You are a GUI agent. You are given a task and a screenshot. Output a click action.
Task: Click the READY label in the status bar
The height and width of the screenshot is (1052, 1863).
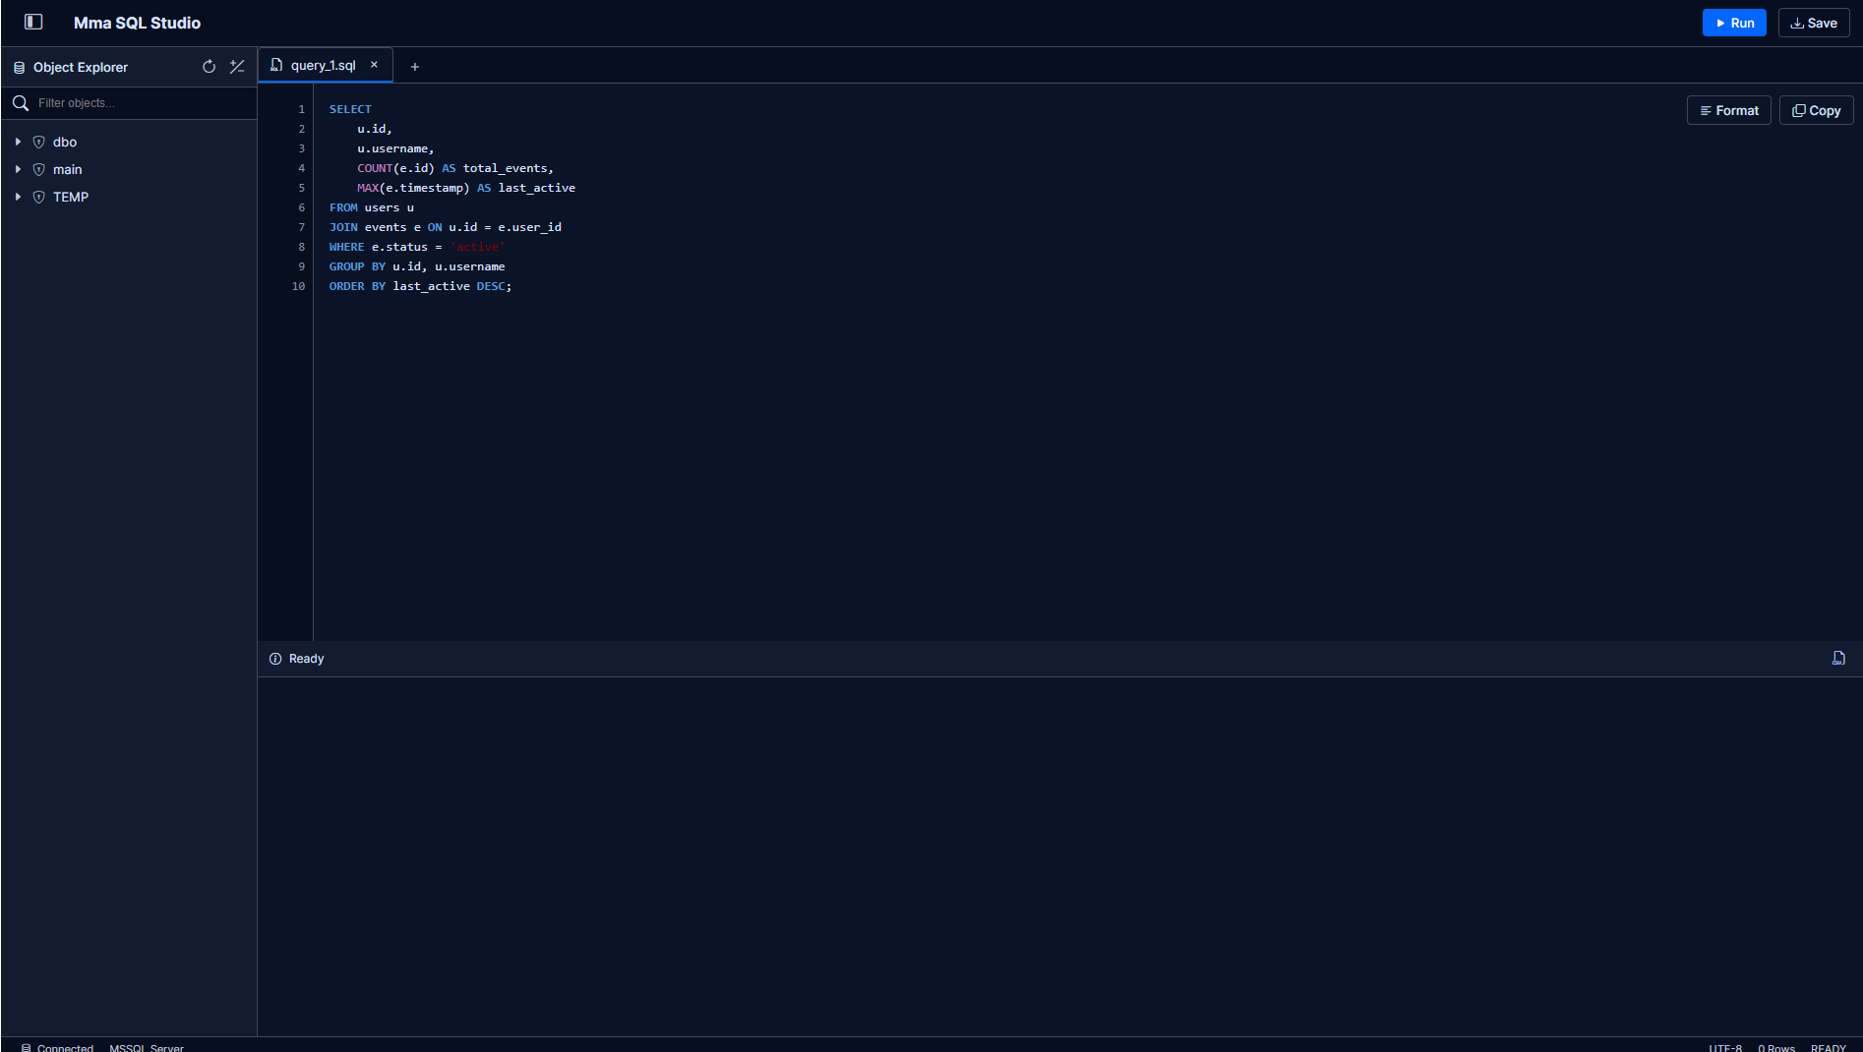(x=1829, y=1048)
